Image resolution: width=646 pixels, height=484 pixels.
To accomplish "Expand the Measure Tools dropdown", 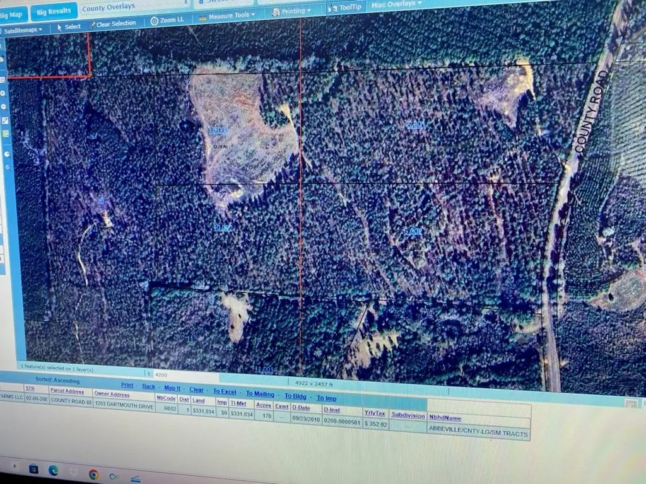I will 227,15.
